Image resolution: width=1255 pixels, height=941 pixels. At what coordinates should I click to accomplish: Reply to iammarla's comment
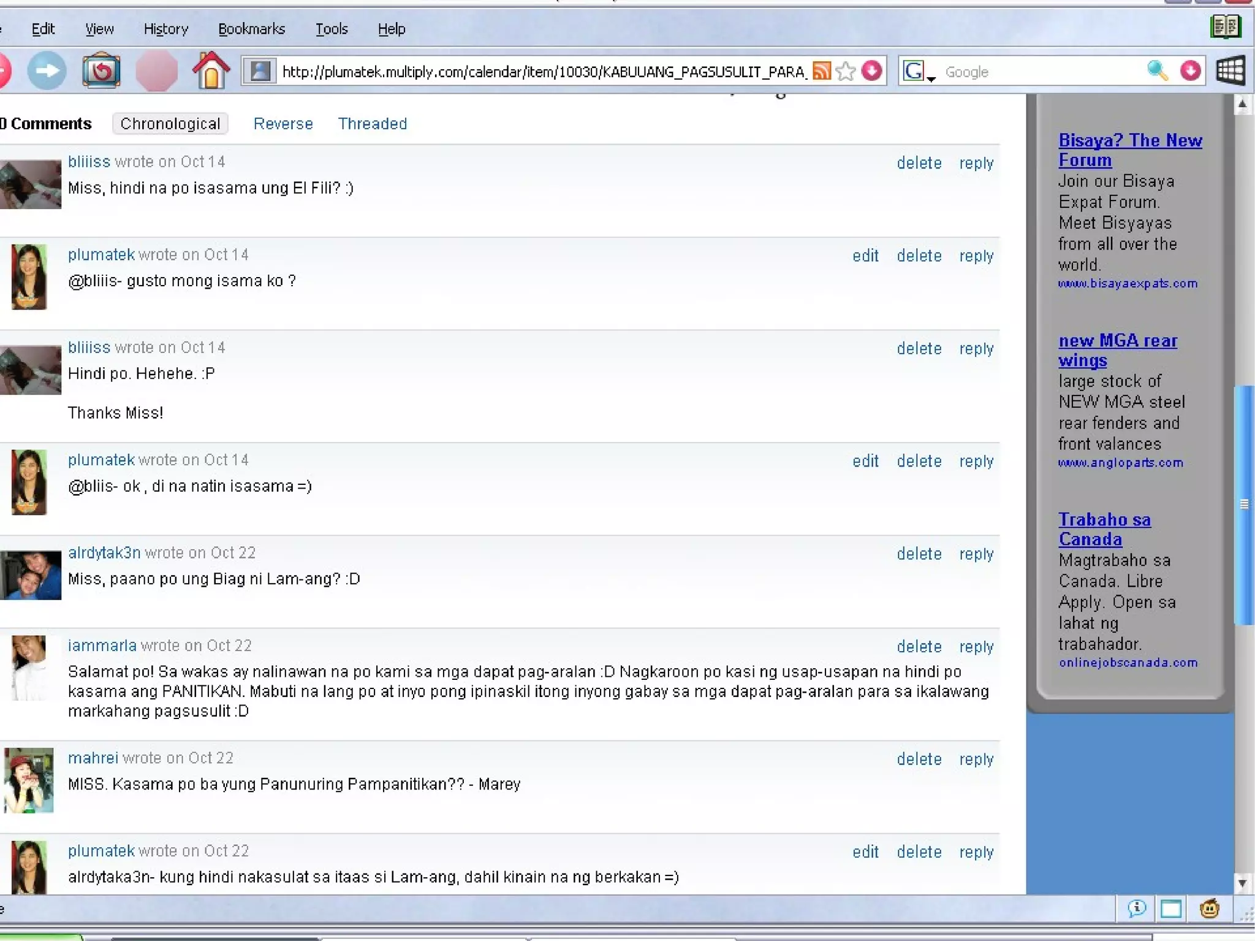click(976, 647)
